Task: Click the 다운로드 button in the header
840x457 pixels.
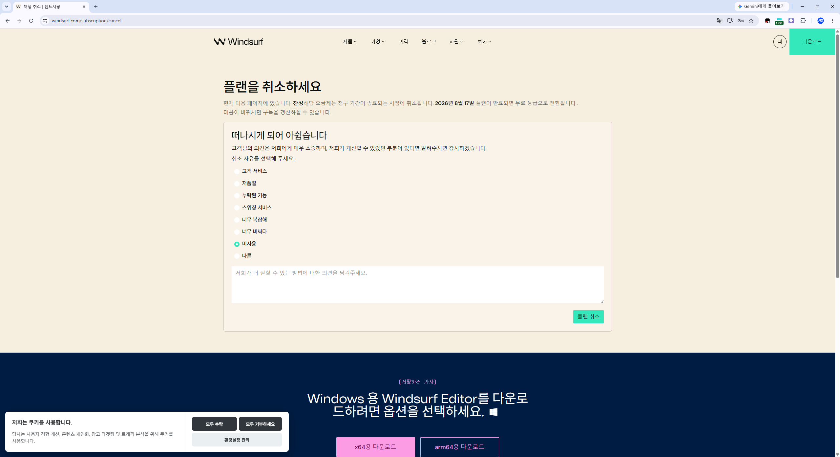Action: click(812, 42)
